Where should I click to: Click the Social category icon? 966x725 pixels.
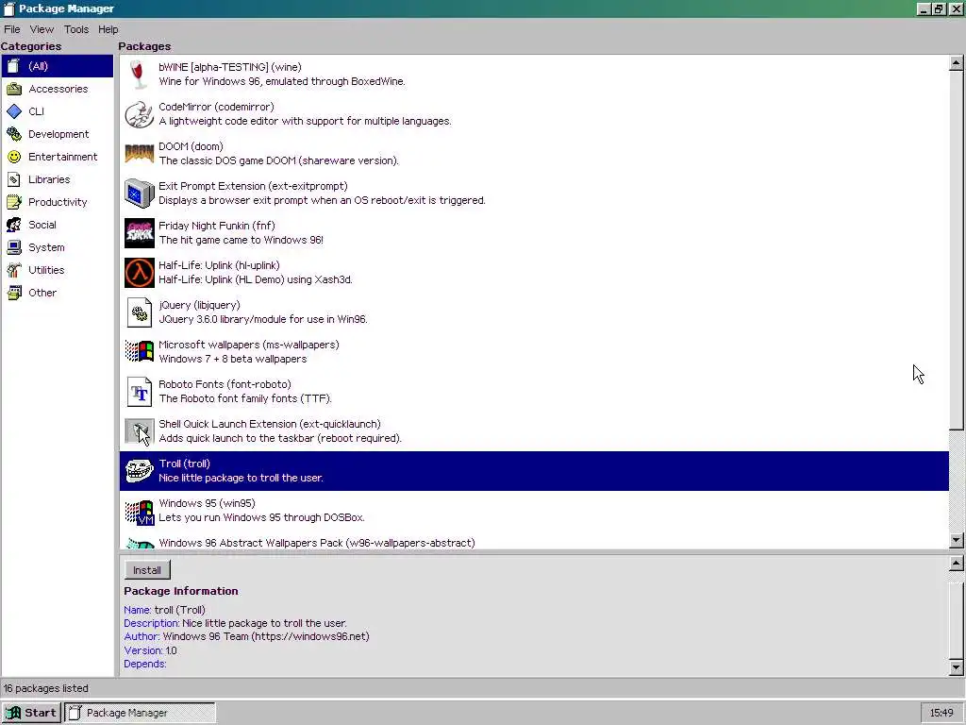[x=14, y=225]
